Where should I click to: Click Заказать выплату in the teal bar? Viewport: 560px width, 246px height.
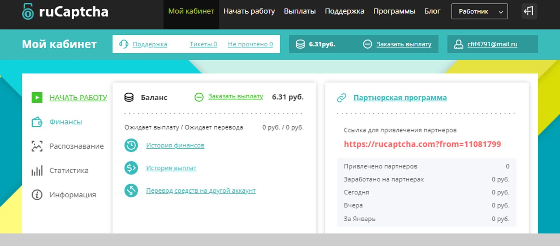pos(404,44)
